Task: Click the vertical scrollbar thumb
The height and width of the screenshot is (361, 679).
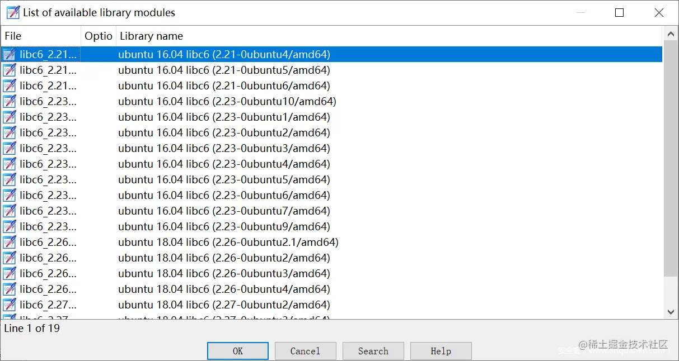Action: (671, 158)
